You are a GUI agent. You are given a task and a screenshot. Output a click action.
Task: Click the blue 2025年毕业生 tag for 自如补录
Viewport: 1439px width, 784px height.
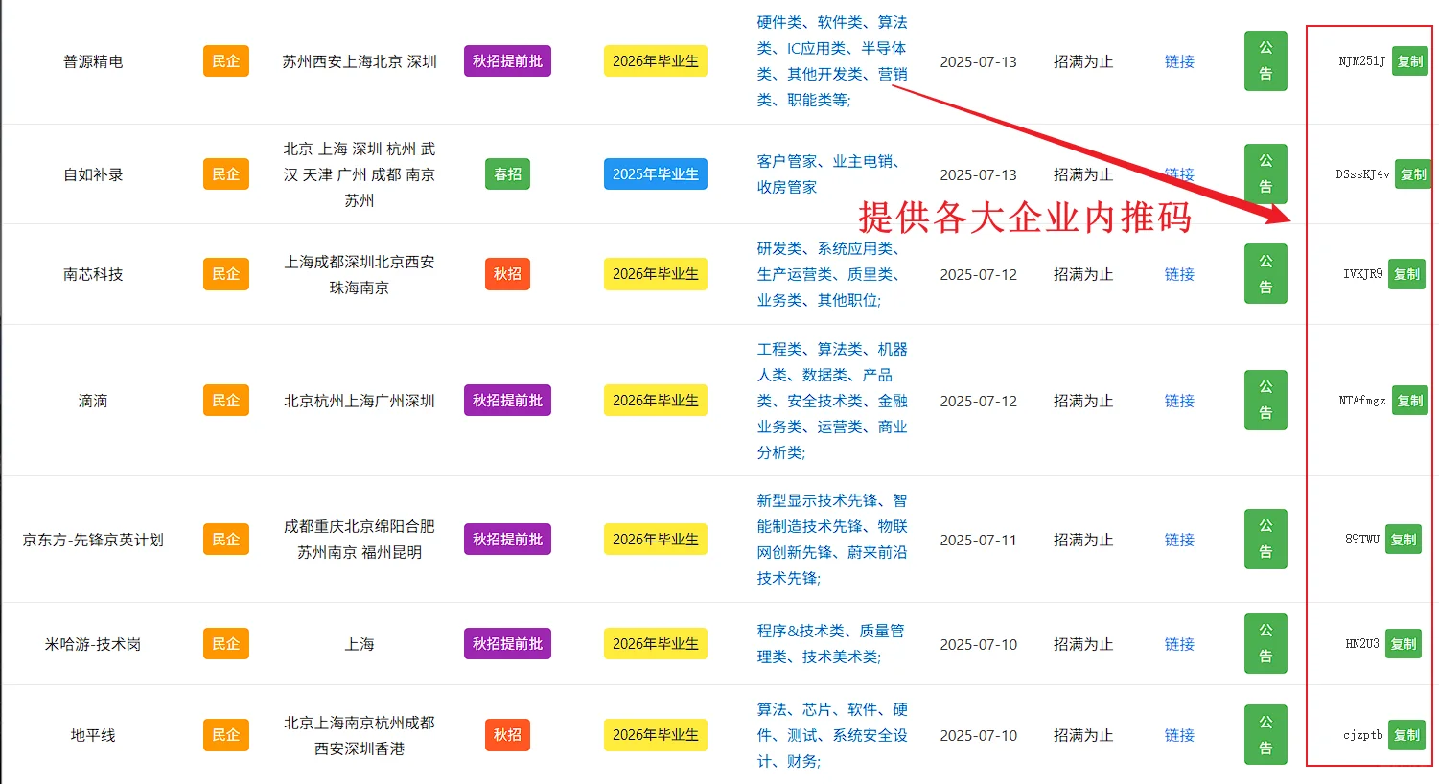[x=656, y=174]
